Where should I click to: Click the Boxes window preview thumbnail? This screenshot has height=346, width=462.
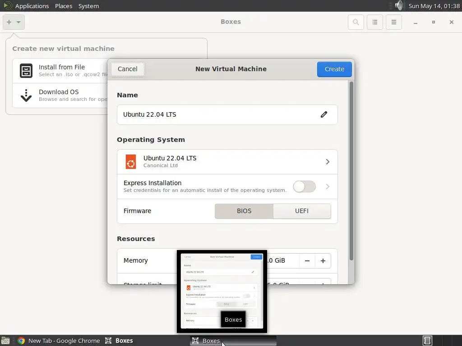click(x=222, y=291)
